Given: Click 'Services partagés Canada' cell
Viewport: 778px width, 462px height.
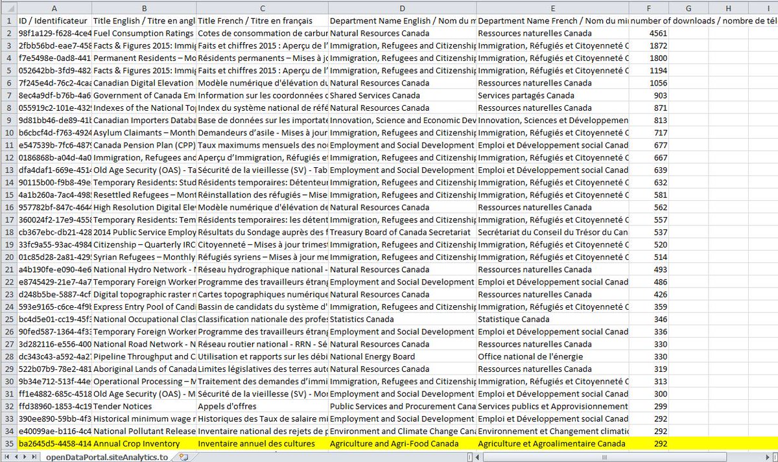Looking at the screenshot, I should coord(552,95).
